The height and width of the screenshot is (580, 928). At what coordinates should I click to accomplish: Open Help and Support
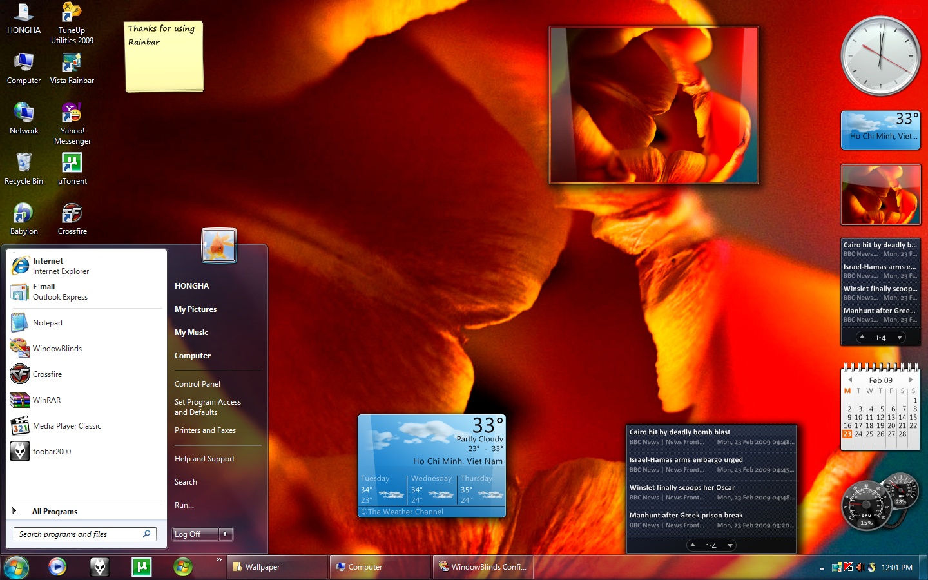click(204, 458)
